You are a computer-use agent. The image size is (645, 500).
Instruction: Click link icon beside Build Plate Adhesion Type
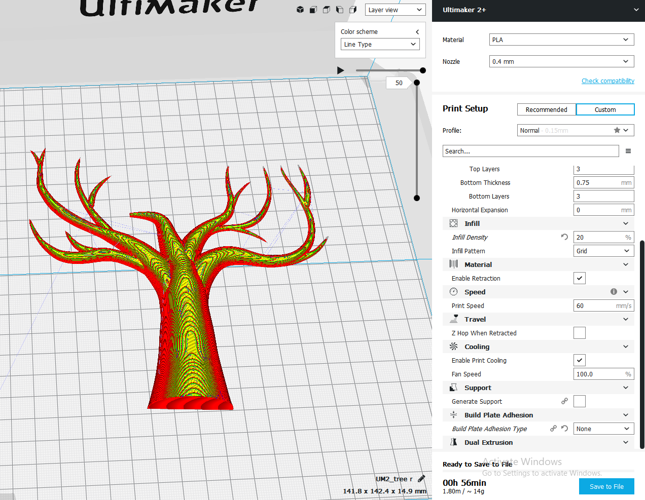(x=553, y=428)
